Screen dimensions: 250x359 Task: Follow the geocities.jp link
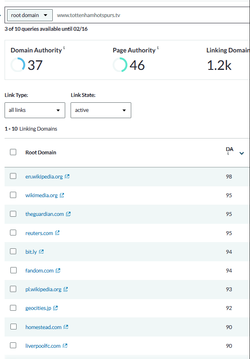pos(38,308)
